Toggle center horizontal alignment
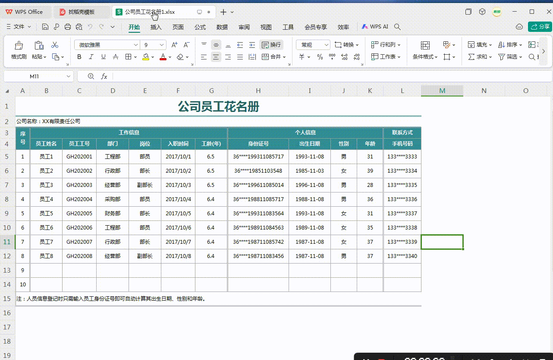The width and height of the screenshot is (553, 360). click(x=216, y=57)
